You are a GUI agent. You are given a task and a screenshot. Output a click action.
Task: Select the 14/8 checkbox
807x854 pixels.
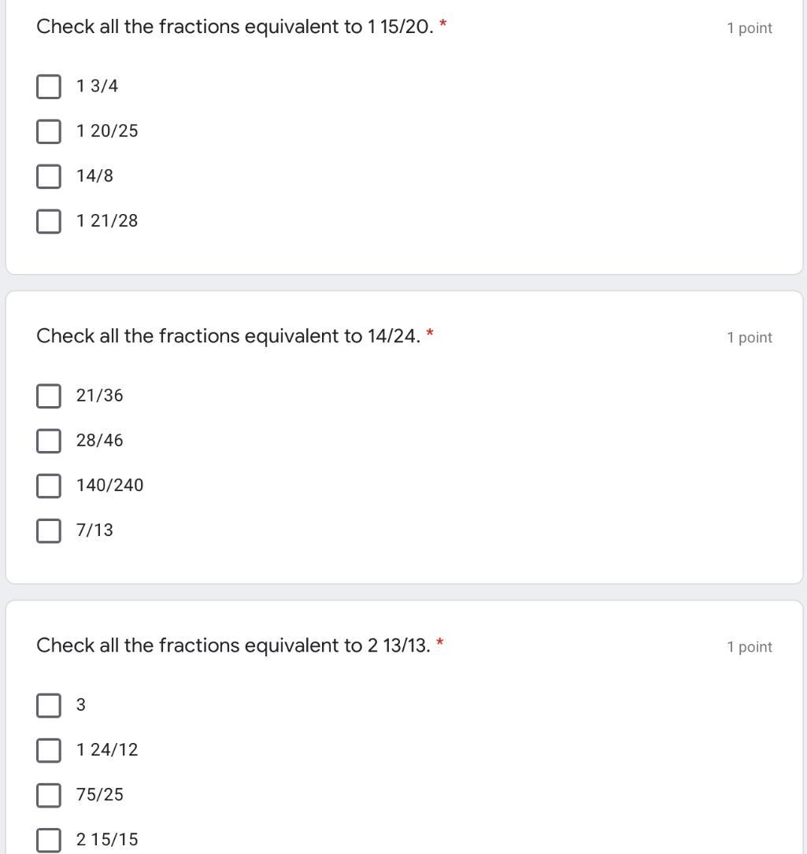(48, 176)
